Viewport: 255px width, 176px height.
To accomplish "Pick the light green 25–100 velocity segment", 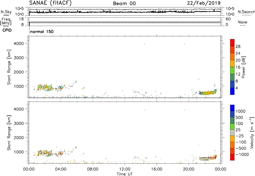I will click(x=232, y=126).
